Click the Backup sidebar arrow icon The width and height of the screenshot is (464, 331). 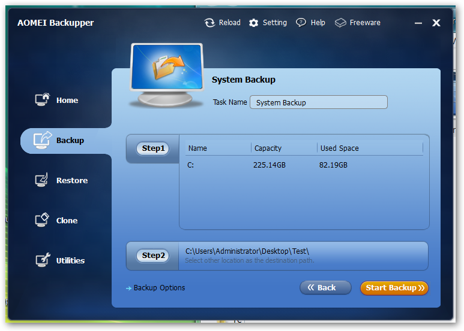(x=42, y=140)
